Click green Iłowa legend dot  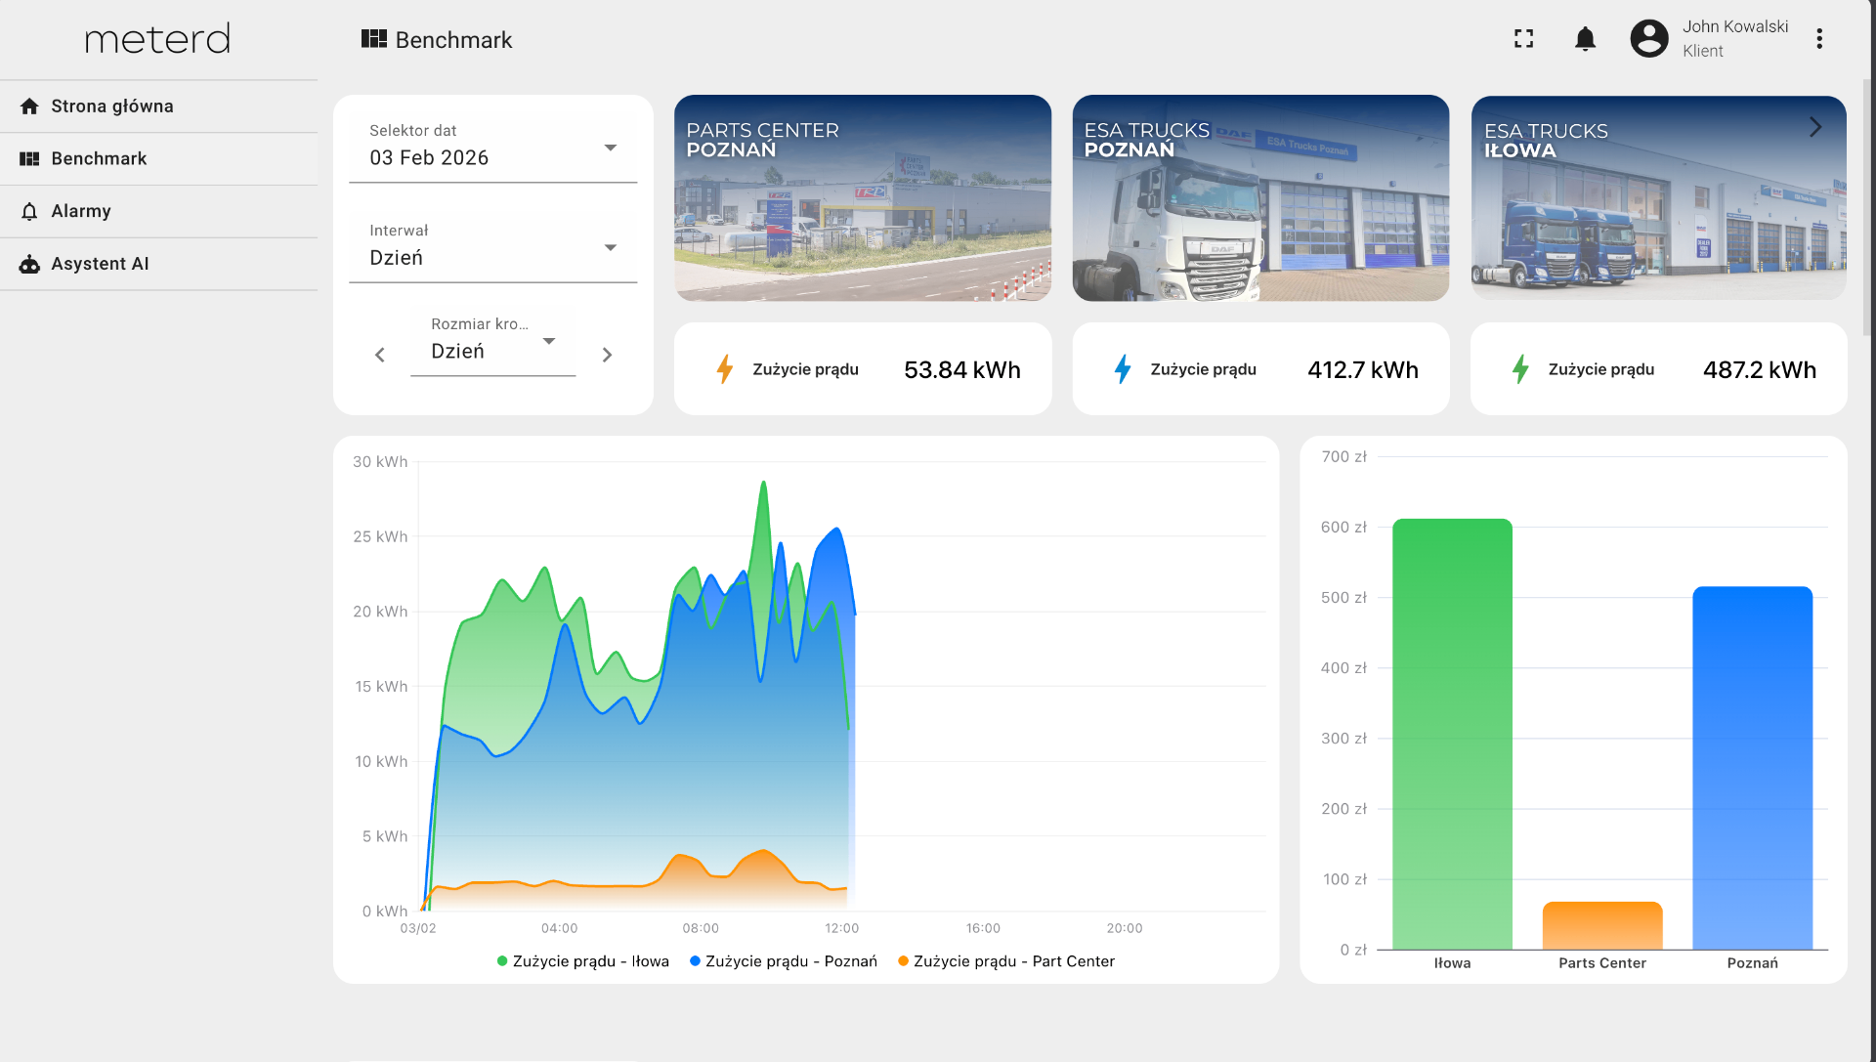click(x=502, y=961)
